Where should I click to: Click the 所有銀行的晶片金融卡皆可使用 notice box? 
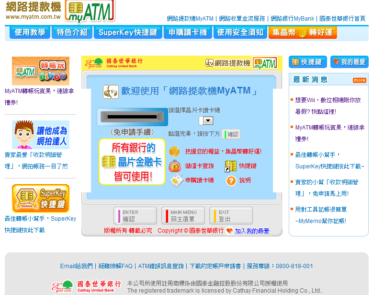(x=132, y=162)
